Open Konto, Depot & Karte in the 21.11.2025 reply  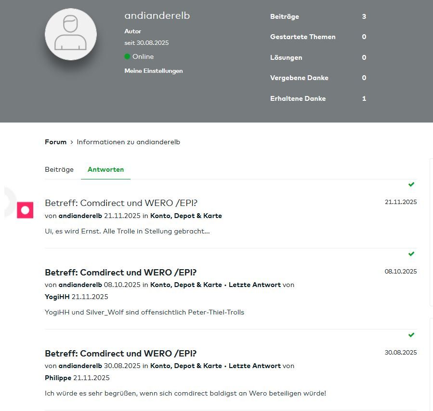pos(186,216)
